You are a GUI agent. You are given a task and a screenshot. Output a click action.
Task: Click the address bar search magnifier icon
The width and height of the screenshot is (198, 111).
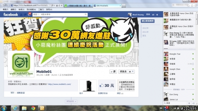pos(52,6)
